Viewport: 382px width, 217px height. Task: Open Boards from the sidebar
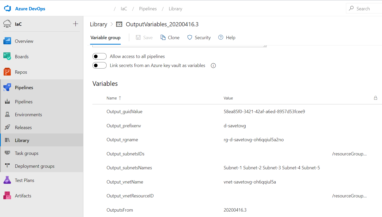click(x=22, y=57)
